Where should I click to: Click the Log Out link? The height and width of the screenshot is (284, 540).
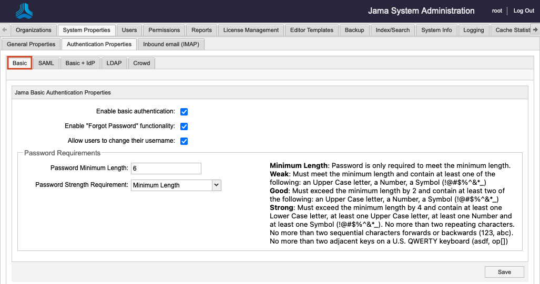(524, 10)
